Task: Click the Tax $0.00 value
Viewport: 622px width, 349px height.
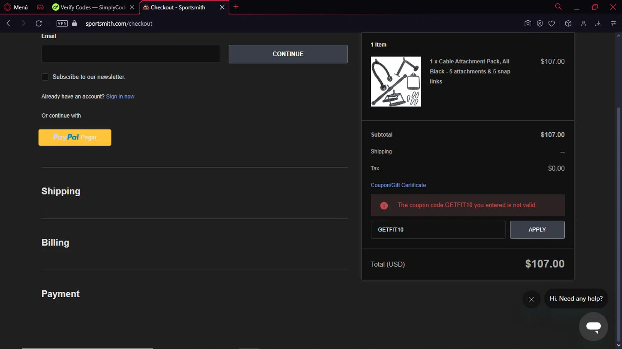Action: click(556, 168)
